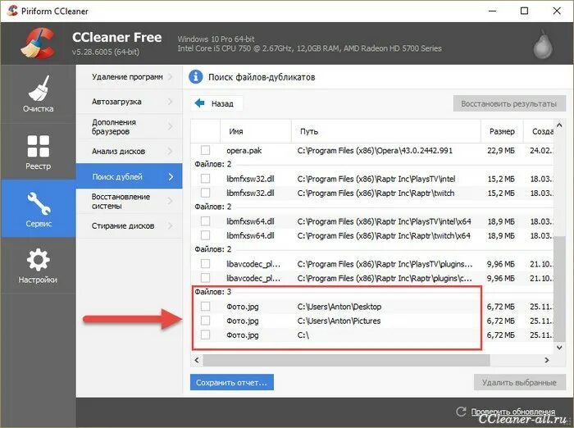Select path C:\Users\Anton\Desktop
This screenshot has width=574, height=428.
pos(339,307)
